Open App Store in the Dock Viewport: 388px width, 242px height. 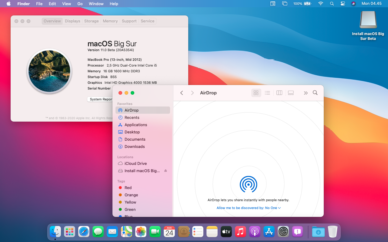click(269, 232)
